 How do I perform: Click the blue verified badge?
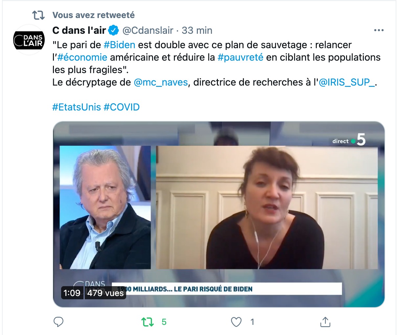[x=114, y=30]
